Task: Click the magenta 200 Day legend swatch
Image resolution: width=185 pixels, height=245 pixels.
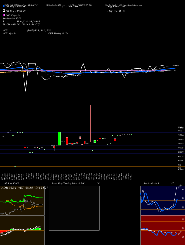Action: (x=4, y=15)
